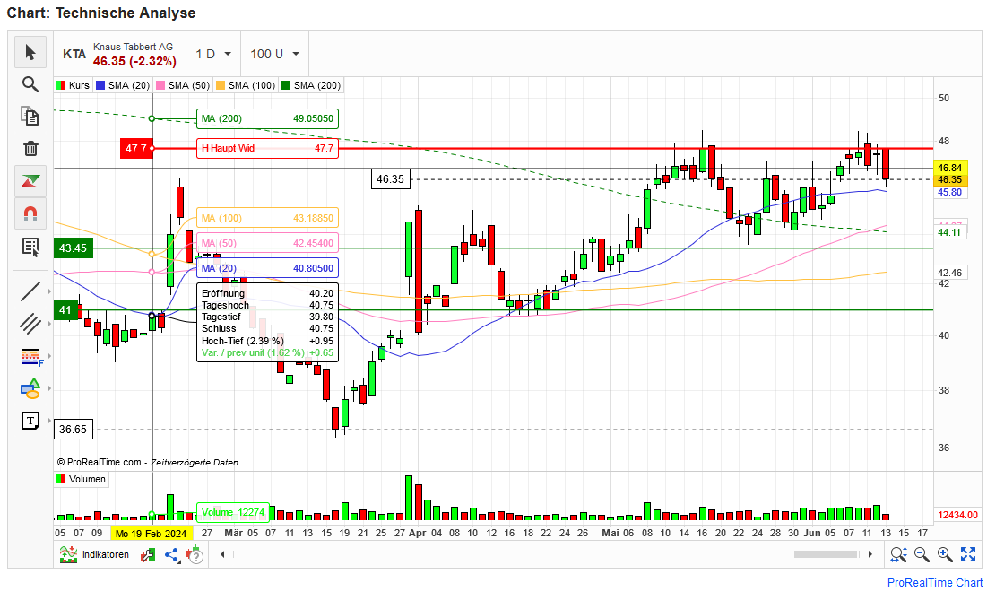Delete drawings with the trash icon

click(x=30, y=149)
